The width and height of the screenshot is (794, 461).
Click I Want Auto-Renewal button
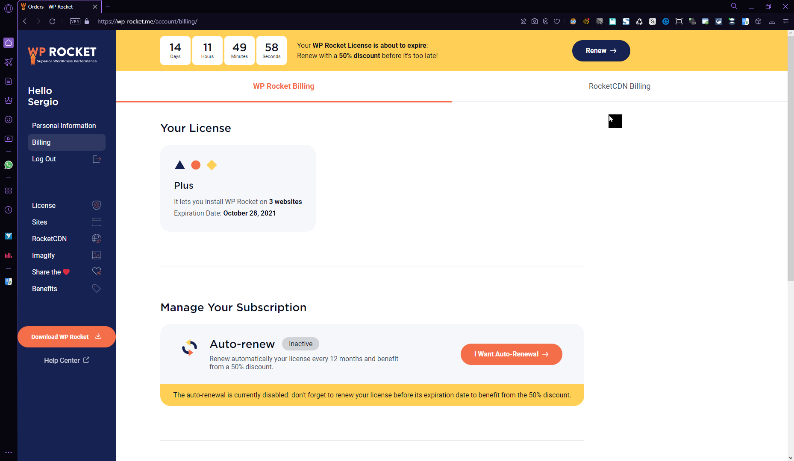(x=512, y=354)
